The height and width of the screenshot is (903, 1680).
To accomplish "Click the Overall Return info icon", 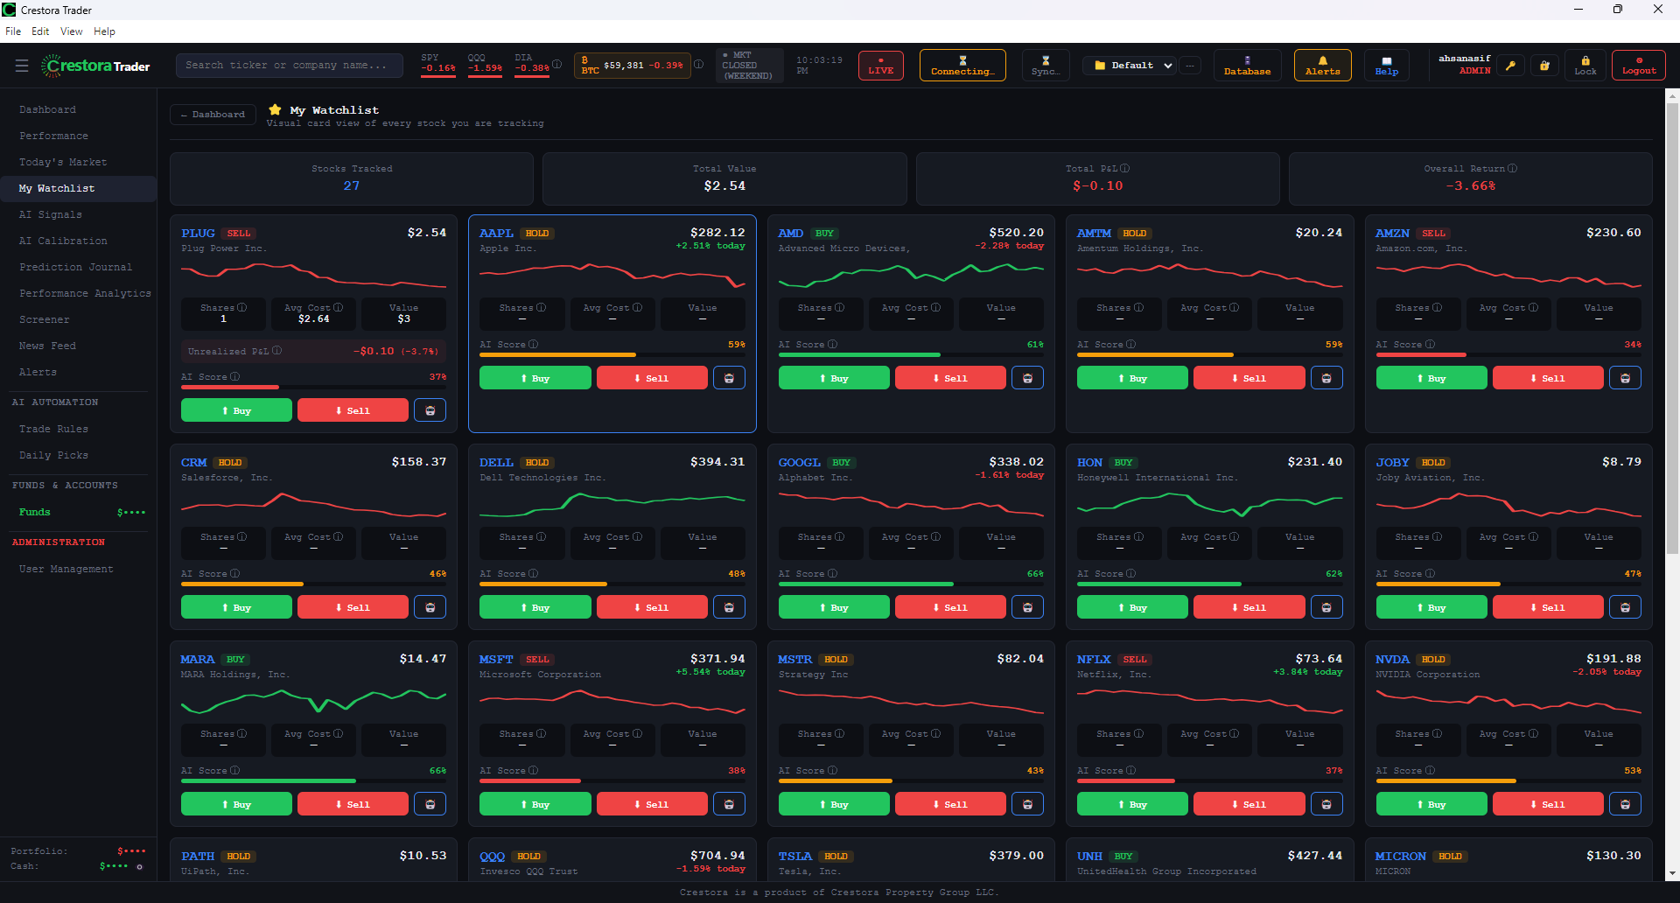I will tap(1512, 169).
